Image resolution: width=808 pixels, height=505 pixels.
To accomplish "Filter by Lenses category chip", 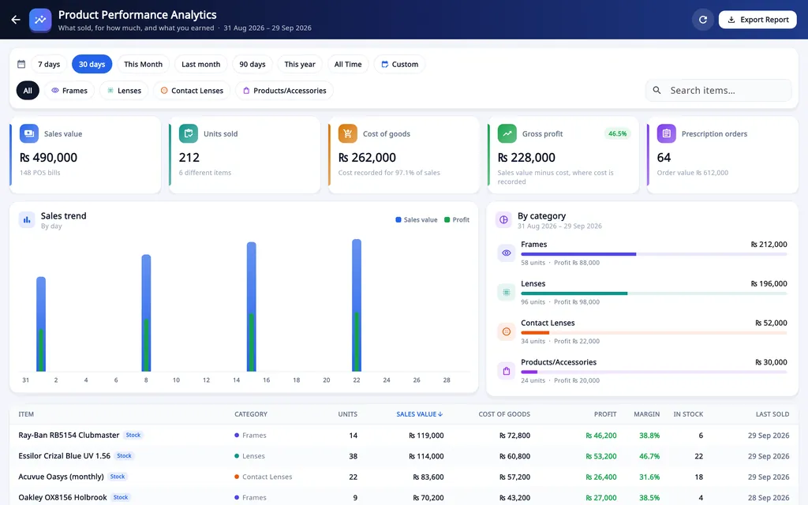I will [124, 90].
